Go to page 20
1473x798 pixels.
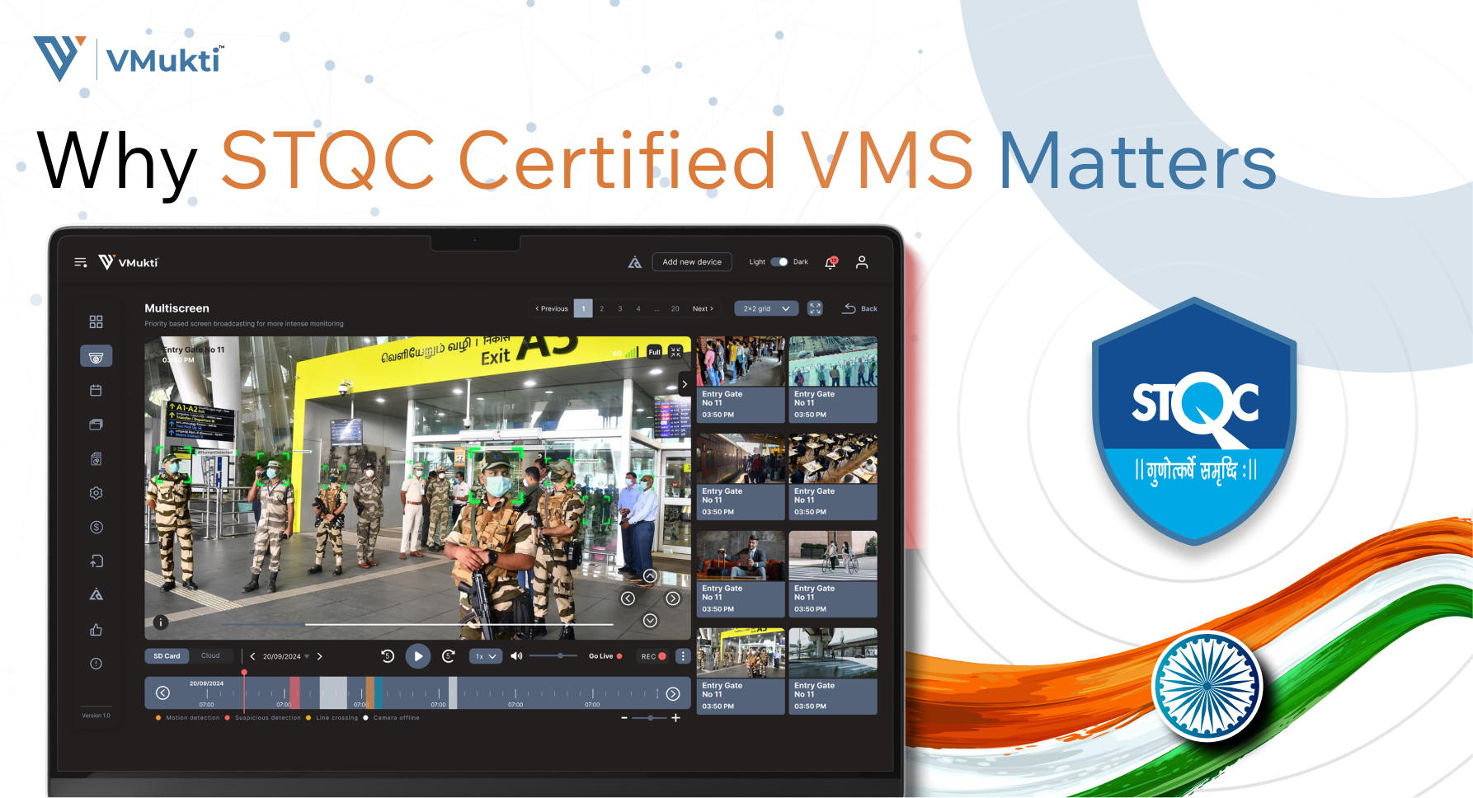(675, 308)
